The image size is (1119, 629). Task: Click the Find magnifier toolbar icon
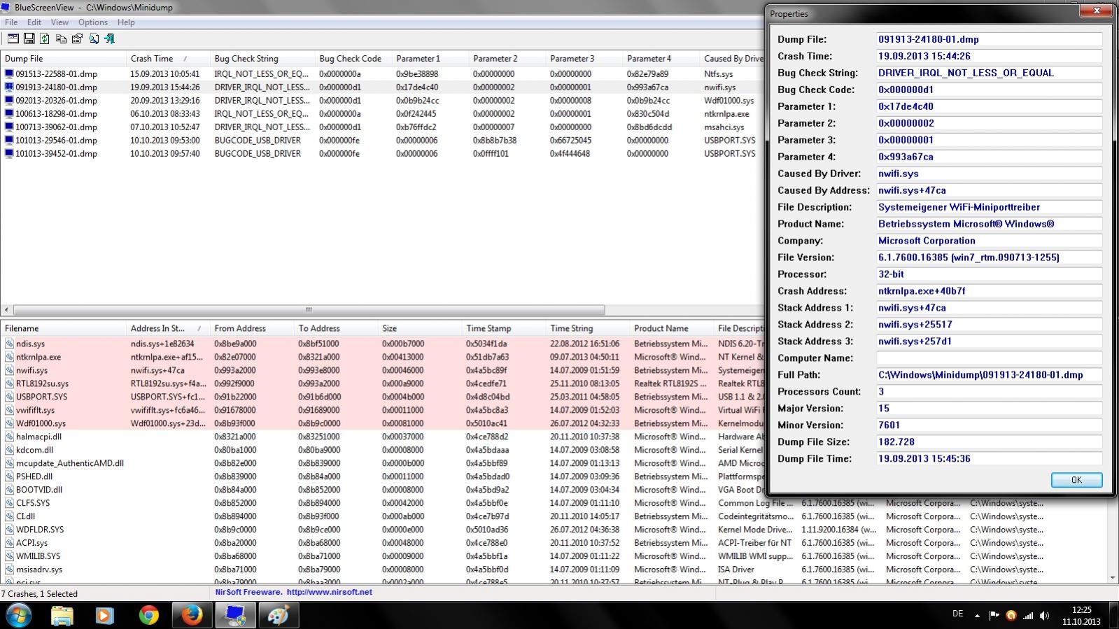click(93, 38)
